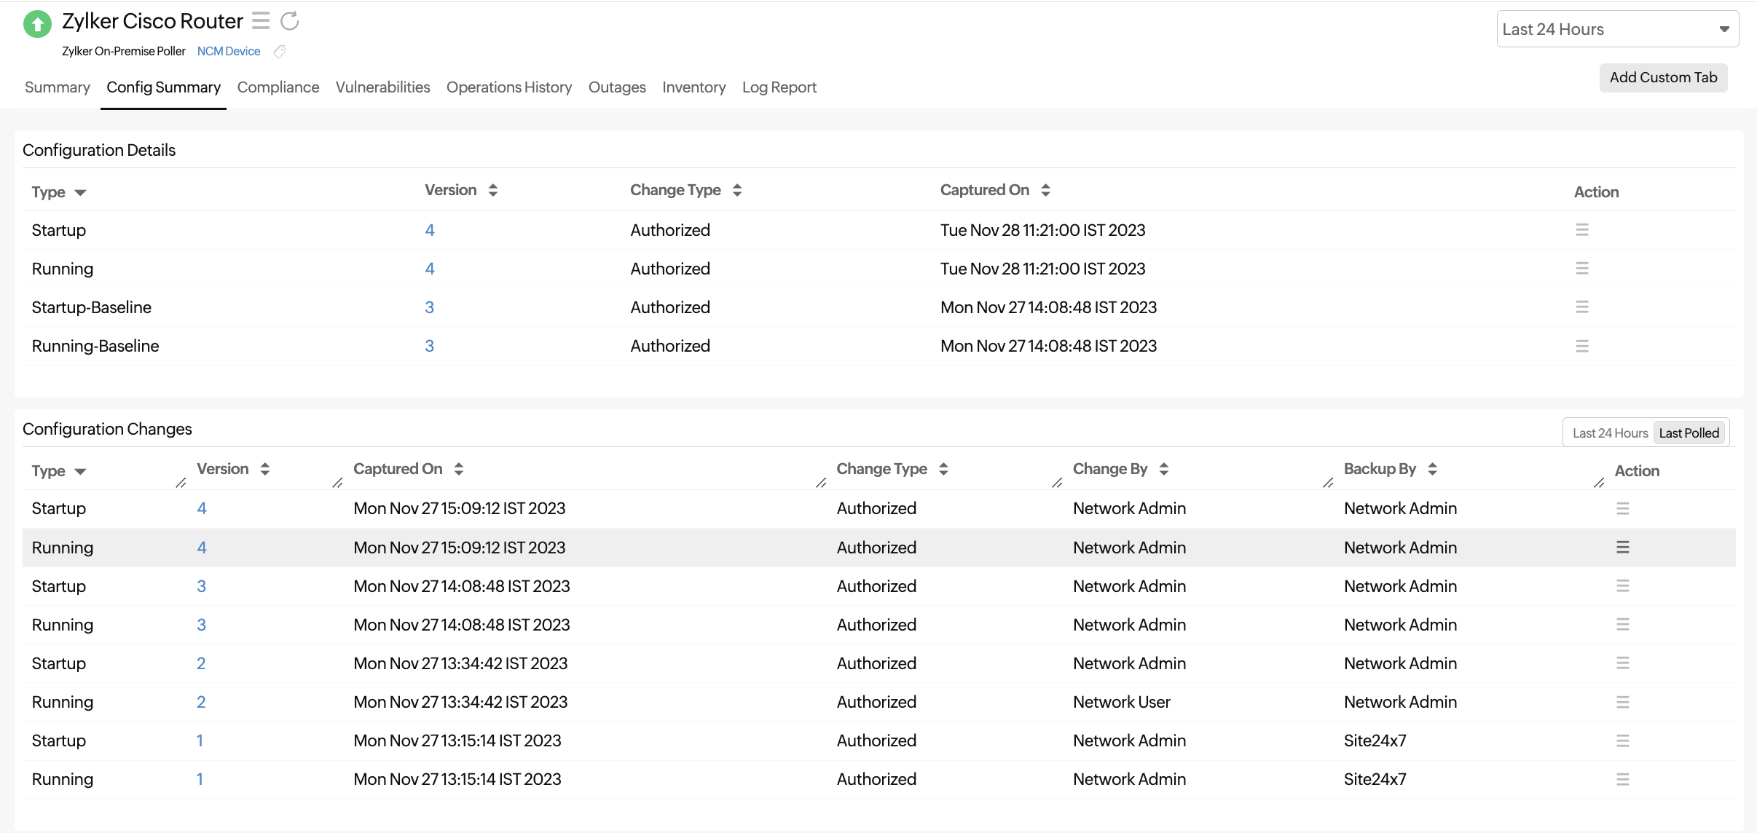Switch to the Operations History tab
Image resolution: width=1757 pixels, height=833 pixels.
(x=509, y=87)
